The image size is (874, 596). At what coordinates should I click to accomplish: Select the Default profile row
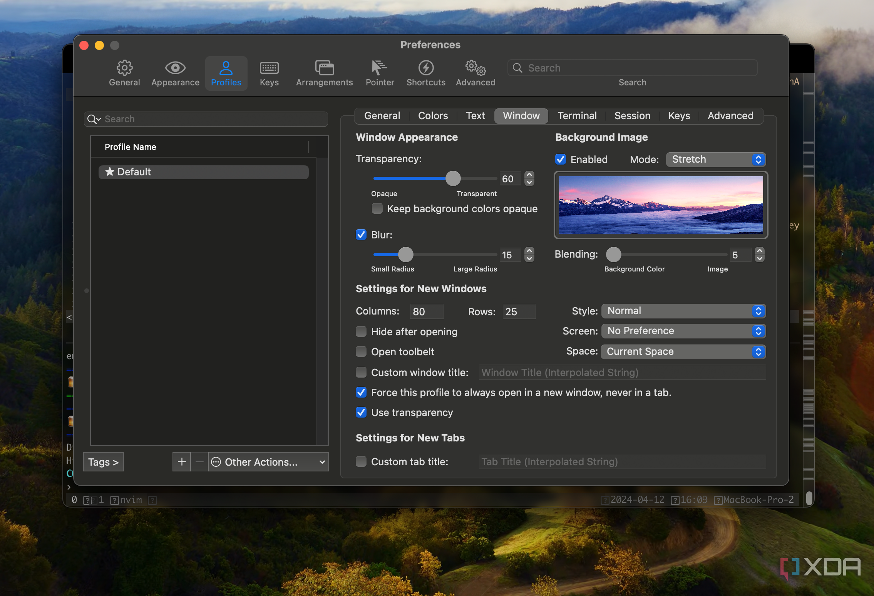tap(204, 172)
